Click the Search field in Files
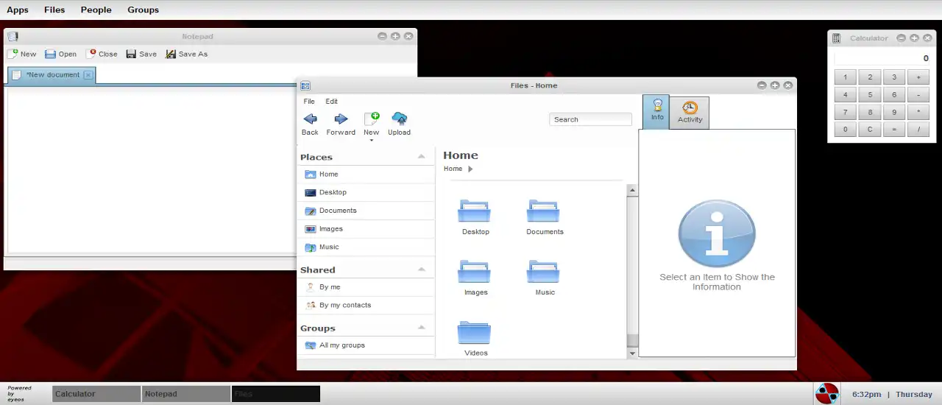This screenshot has width=942, height=405. tap(591, 119)
